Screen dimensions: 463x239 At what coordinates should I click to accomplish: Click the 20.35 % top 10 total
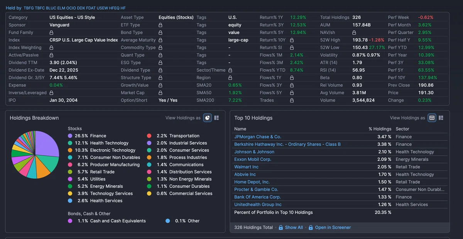click(x=383, y=212)
